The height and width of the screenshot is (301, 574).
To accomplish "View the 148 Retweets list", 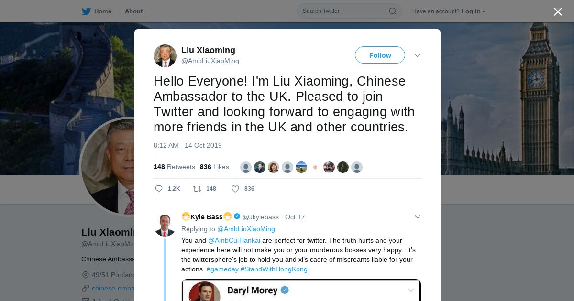I will click(x=174, y=167).
